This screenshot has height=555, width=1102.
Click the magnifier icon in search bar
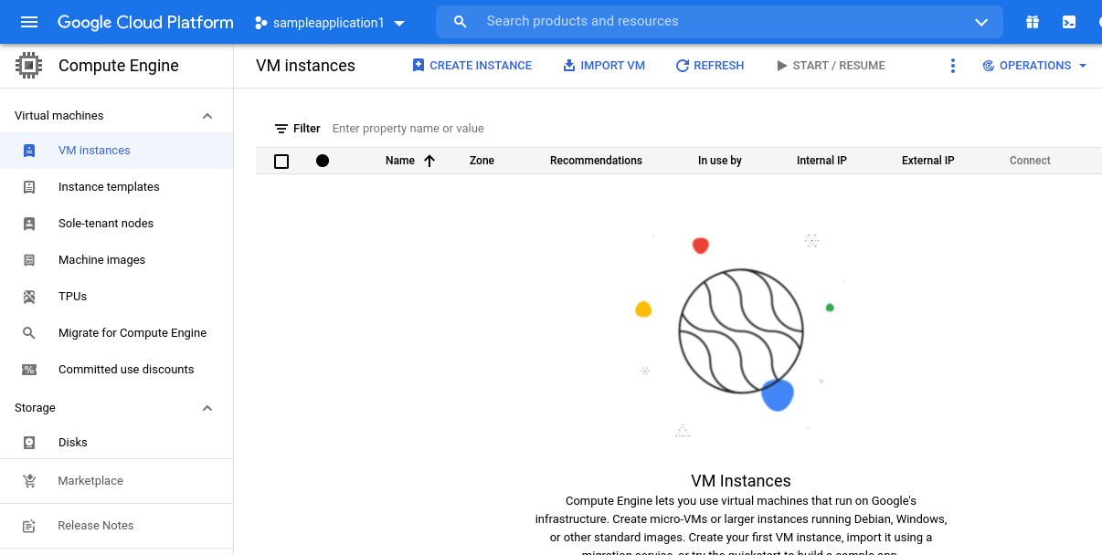[461, 21]
